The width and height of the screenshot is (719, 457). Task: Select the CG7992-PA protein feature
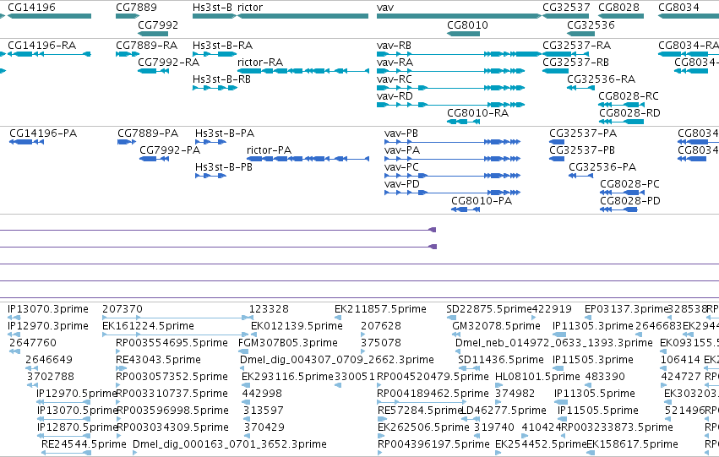tap(154, 159)
